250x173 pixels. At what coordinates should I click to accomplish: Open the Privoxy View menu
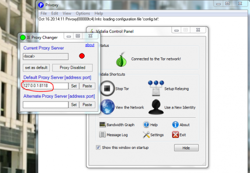67,14
